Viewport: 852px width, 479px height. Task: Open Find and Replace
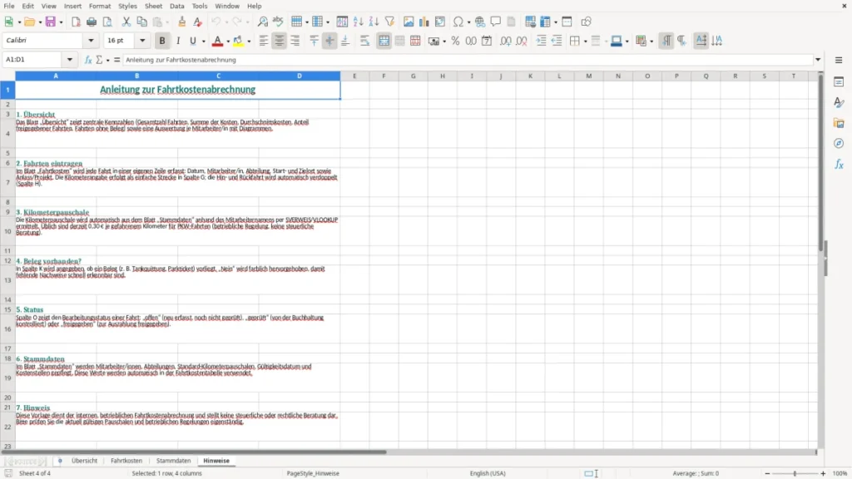click(x=262, y=22)
